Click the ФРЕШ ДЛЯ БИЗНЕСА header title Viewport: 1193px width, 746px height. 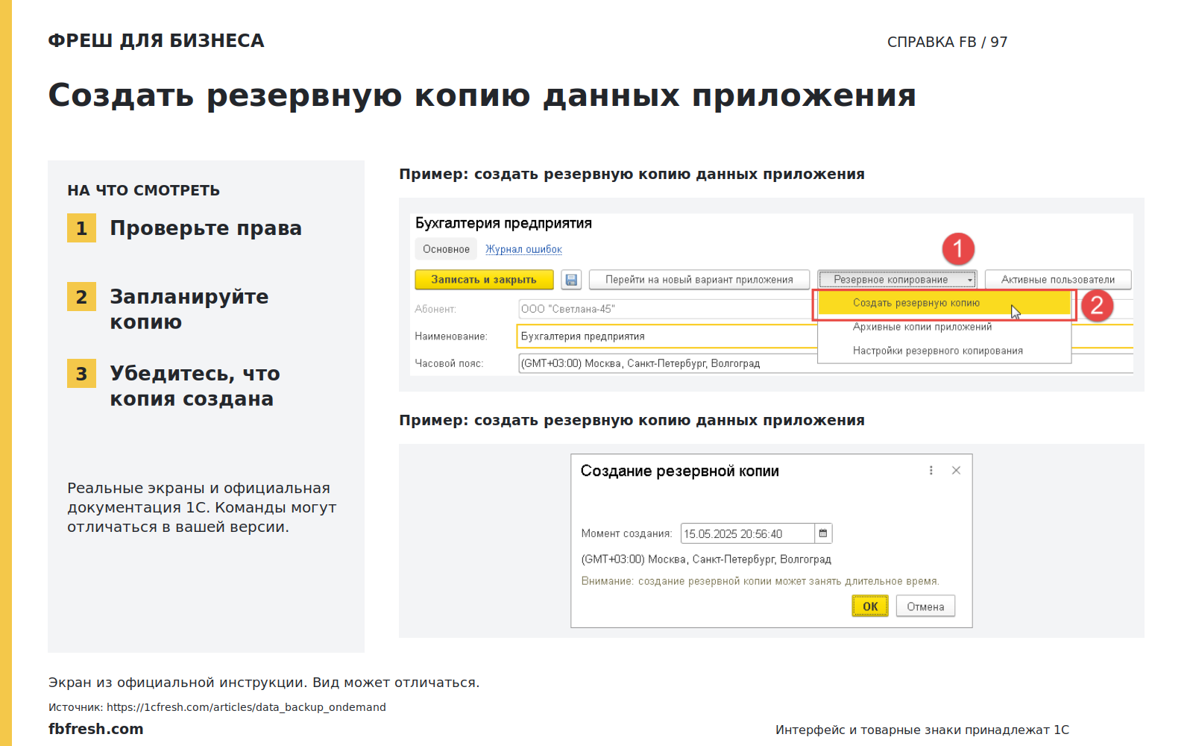[x=156, y=41]
